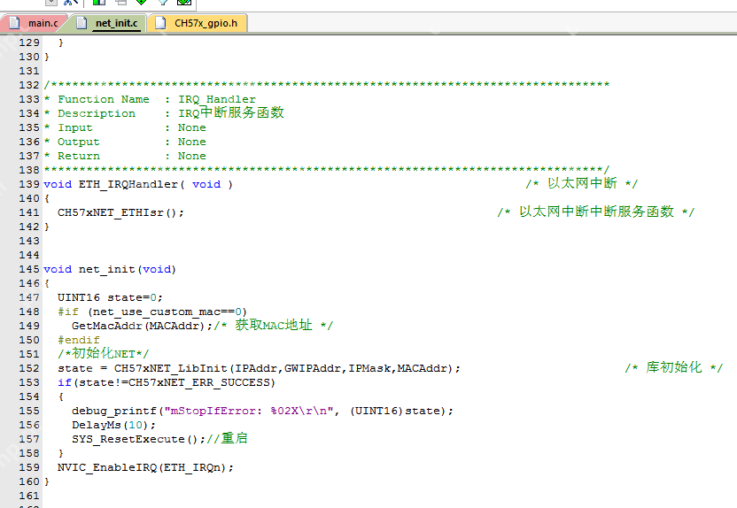Image resolution: width=737 pixels, height=508 pixels.
Task: Click line number 132 in the gutter
Action: (x=29, y=85)
